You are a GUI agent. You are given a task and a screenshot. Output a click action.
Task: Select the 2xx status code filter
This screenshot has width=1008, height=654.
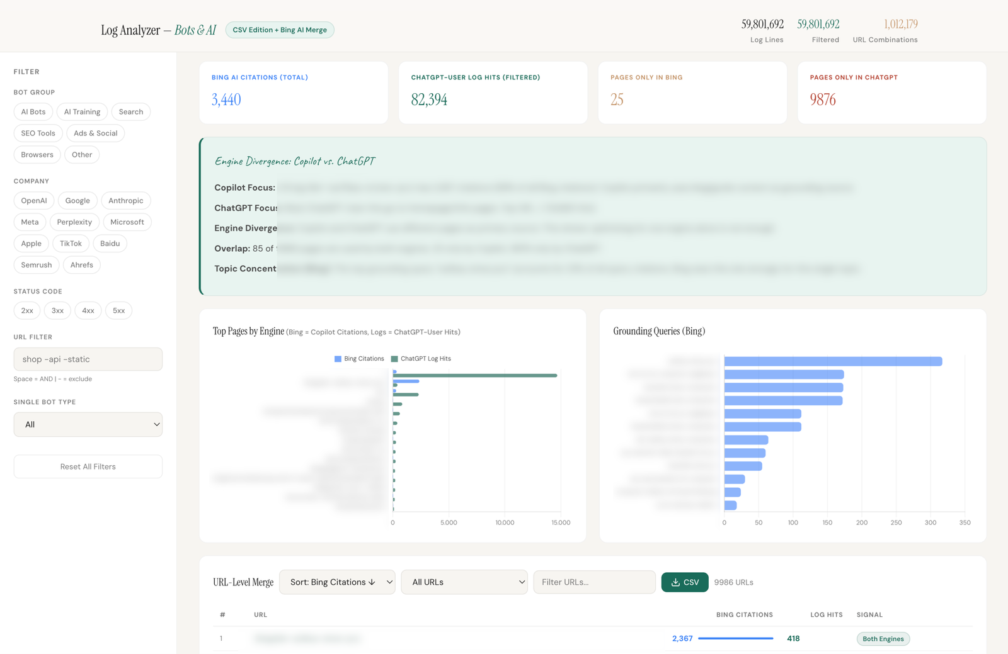[26, 310]
